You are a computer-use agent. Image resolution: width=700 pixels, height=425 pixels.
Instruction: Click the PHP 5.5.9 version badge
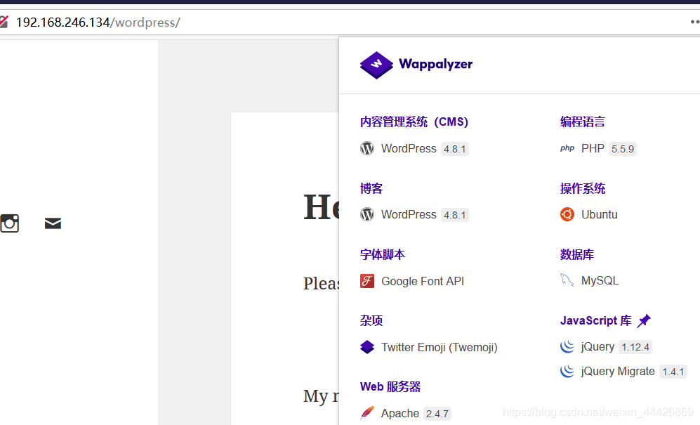point(622,149)
